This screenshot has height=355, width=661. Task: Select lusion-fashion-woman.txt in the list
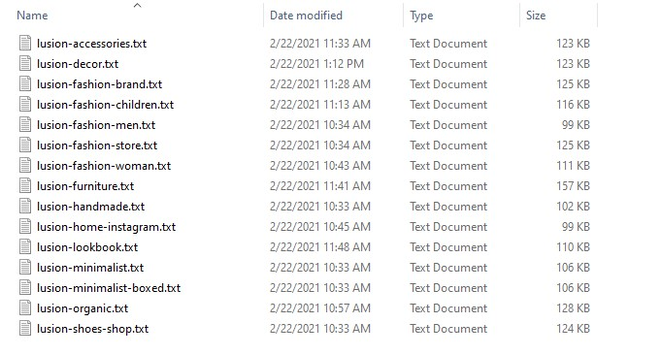[x=104, y=166]
